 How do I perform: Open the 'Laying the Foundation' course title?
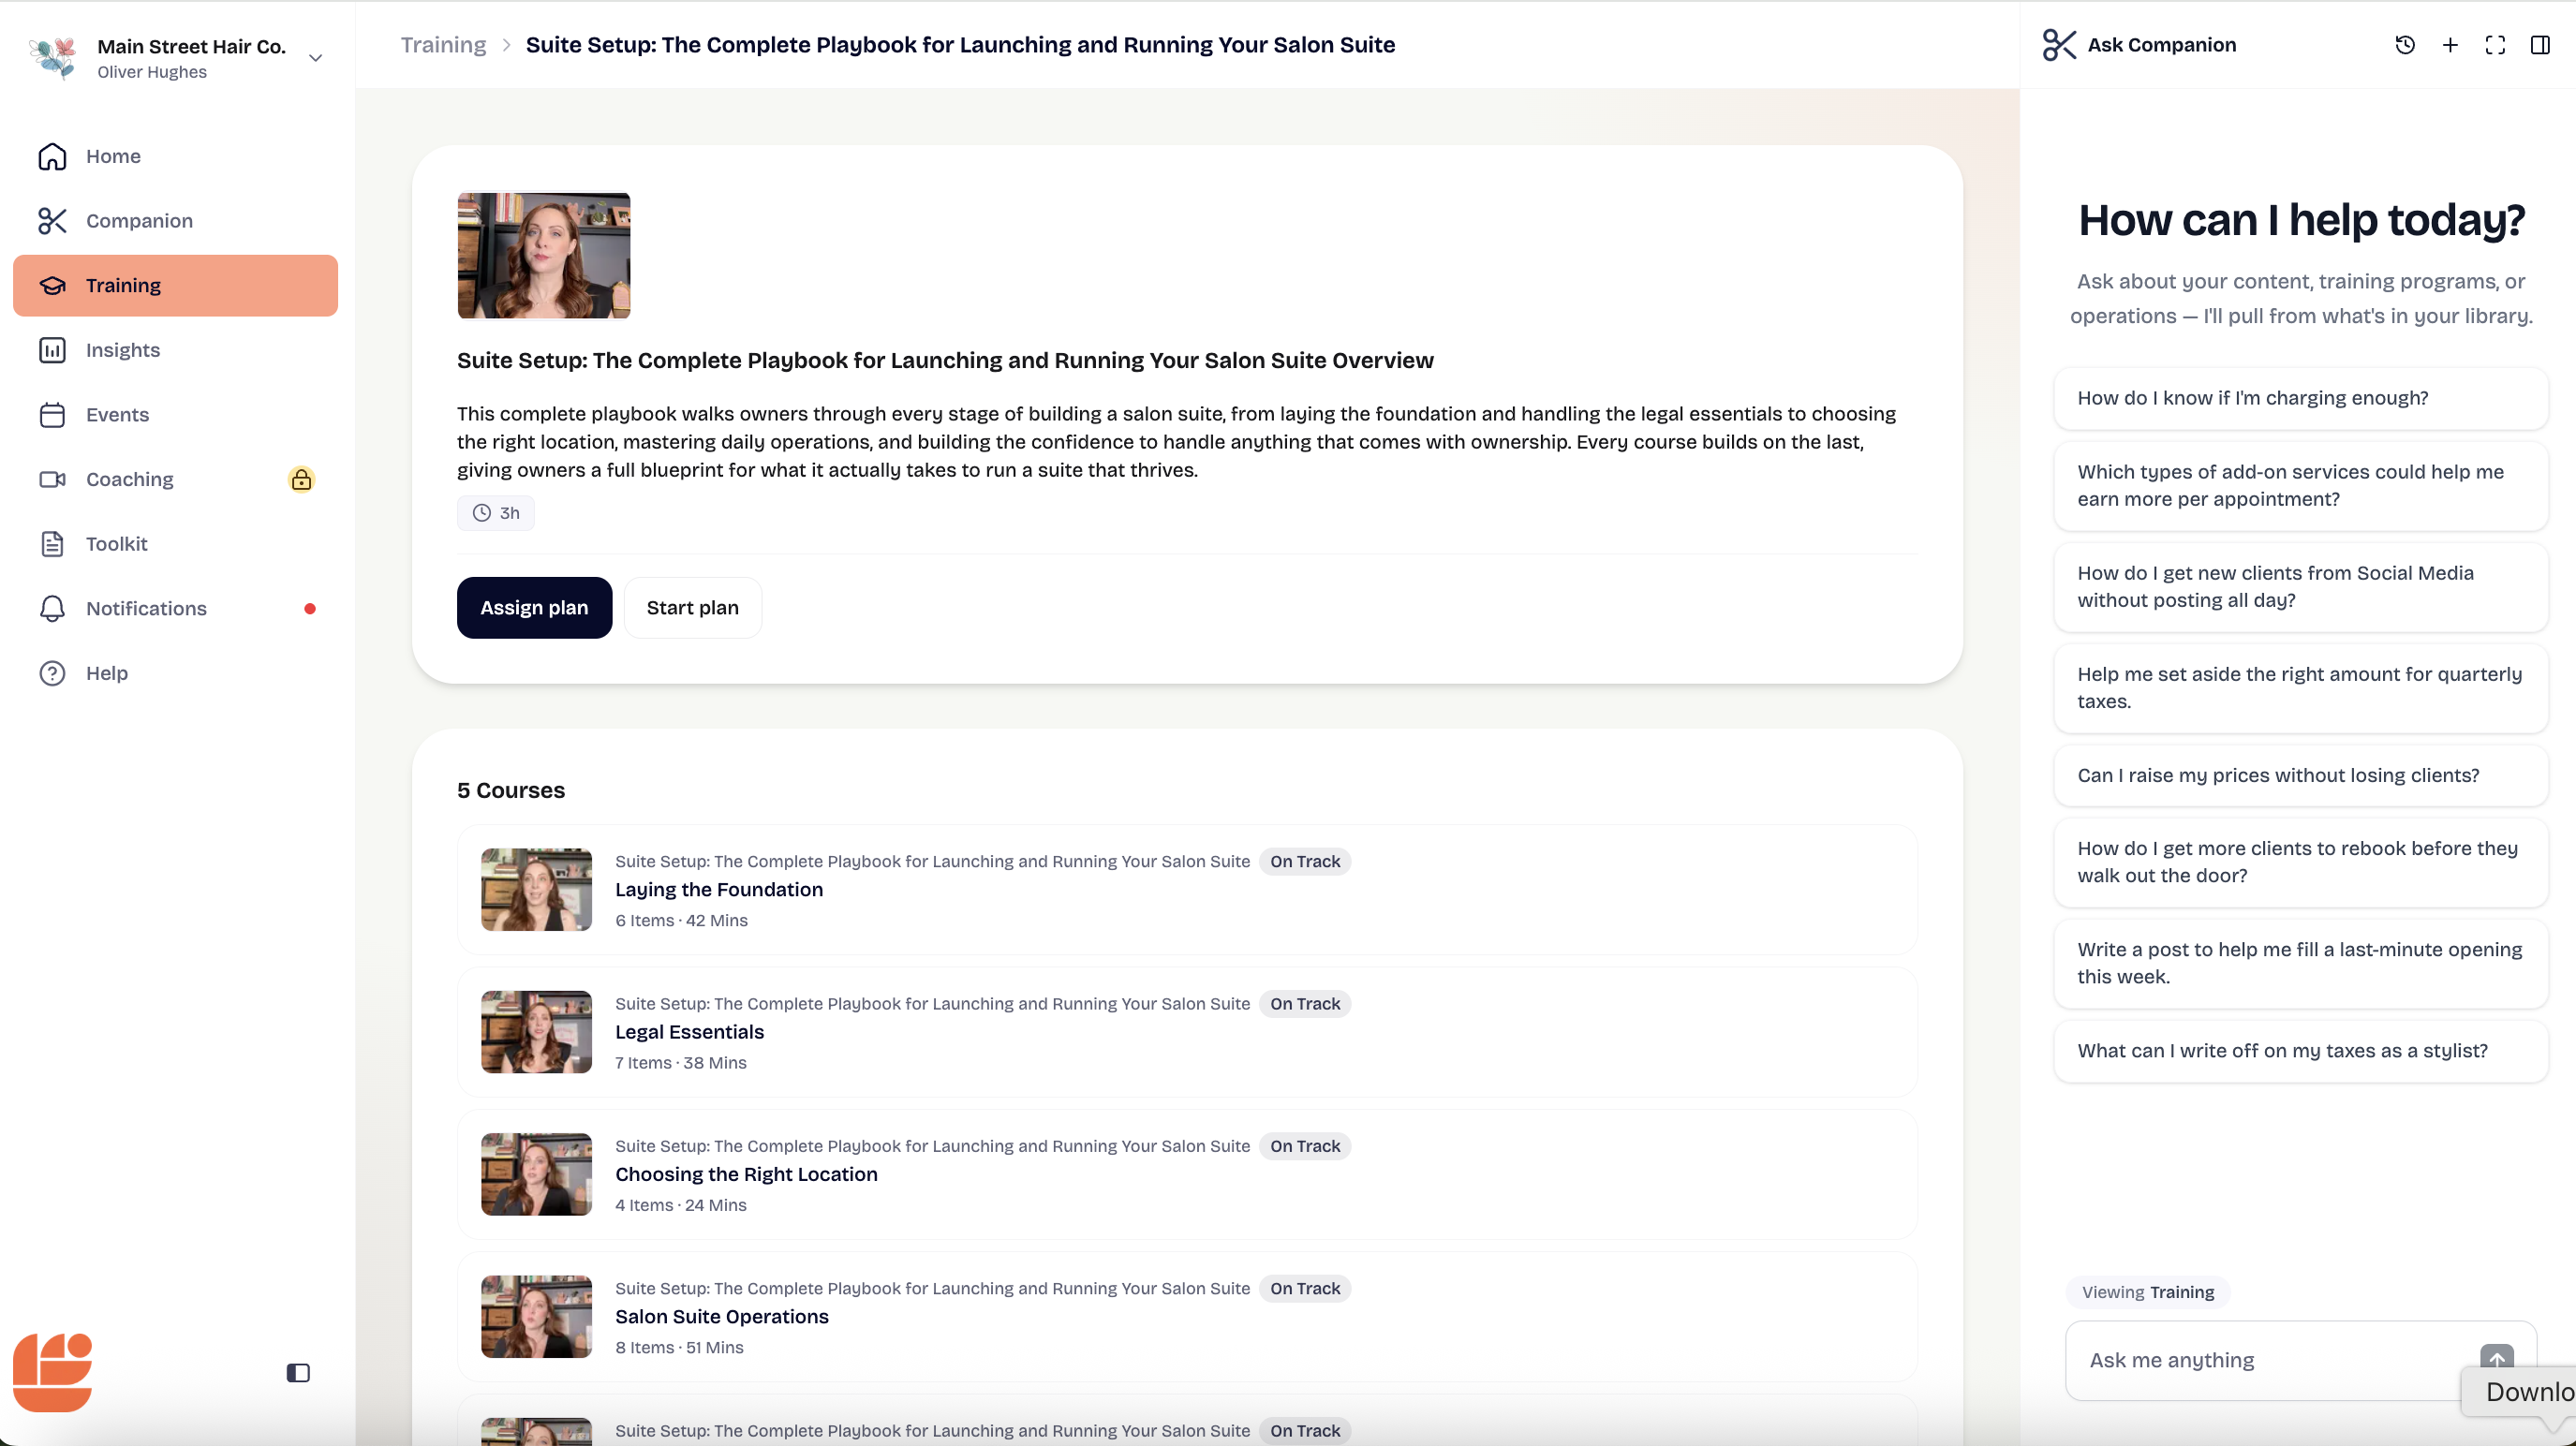719,890
